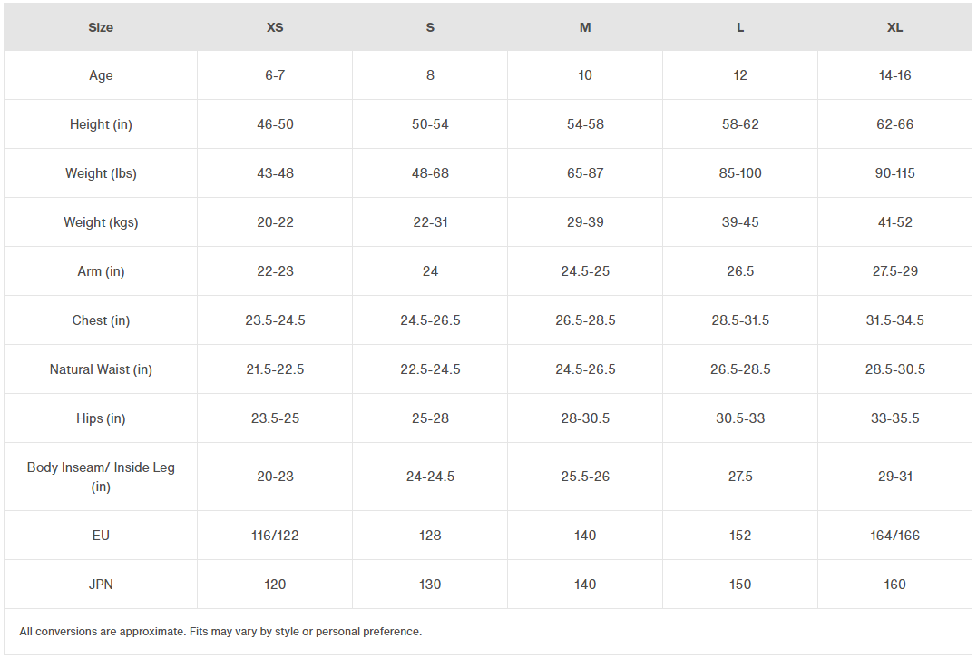Select the Height (in) row label
The height and width of the screenshot is (659, 977).
point(101,124)
